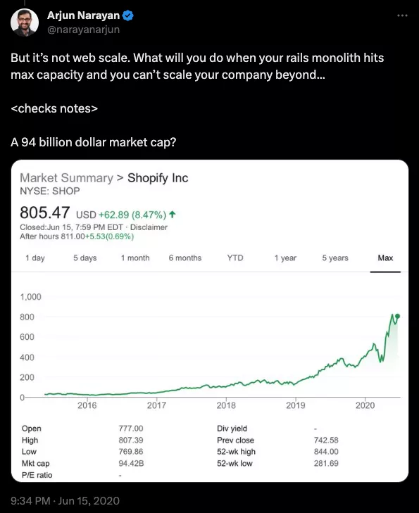Select the 5 days chart range
The image size is (419, 513).
tap(85, 258)
